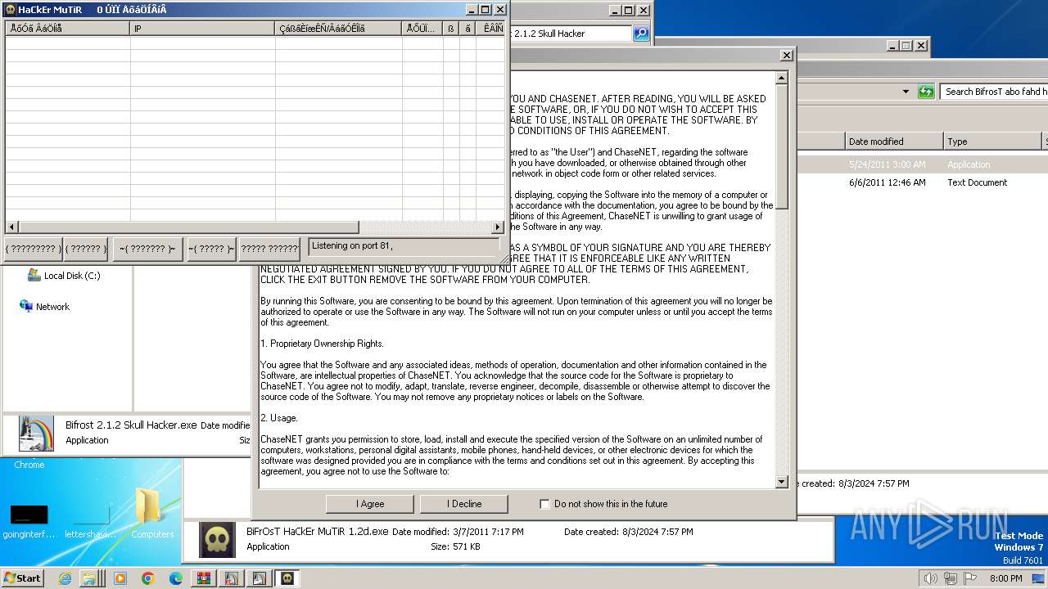Click the Bifrost 2.1.2 Skull Hacker.exe file icon
The image size is (1048, 589).
point(35,433)
